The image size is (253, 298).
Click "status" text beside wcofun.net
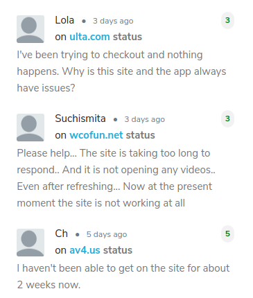pyautogui.click(x=140, y=135)
